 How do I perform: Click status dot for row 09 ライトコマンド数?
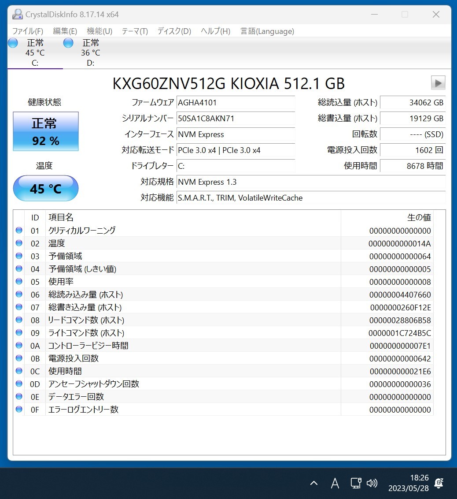coord(19,332)
